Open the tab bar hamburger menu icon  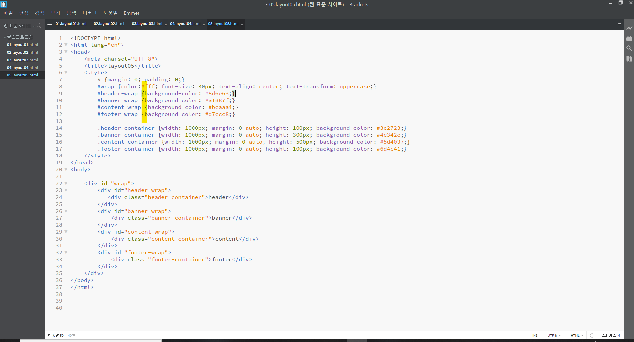pos(620,24)
